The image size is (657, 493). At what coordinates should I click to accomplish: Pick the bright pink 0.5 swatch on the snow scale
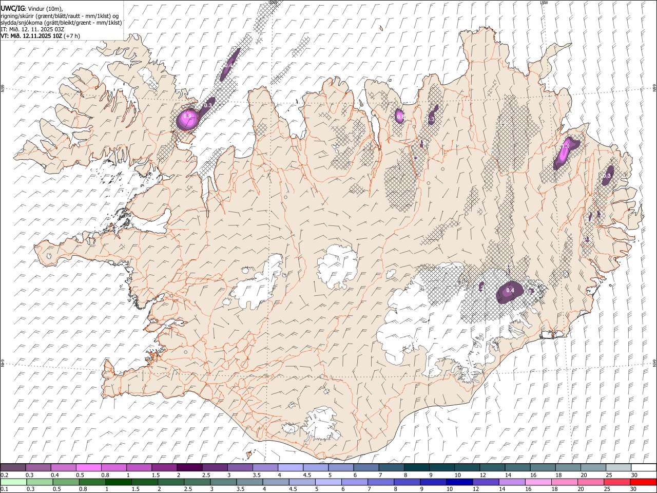point(88,468)
